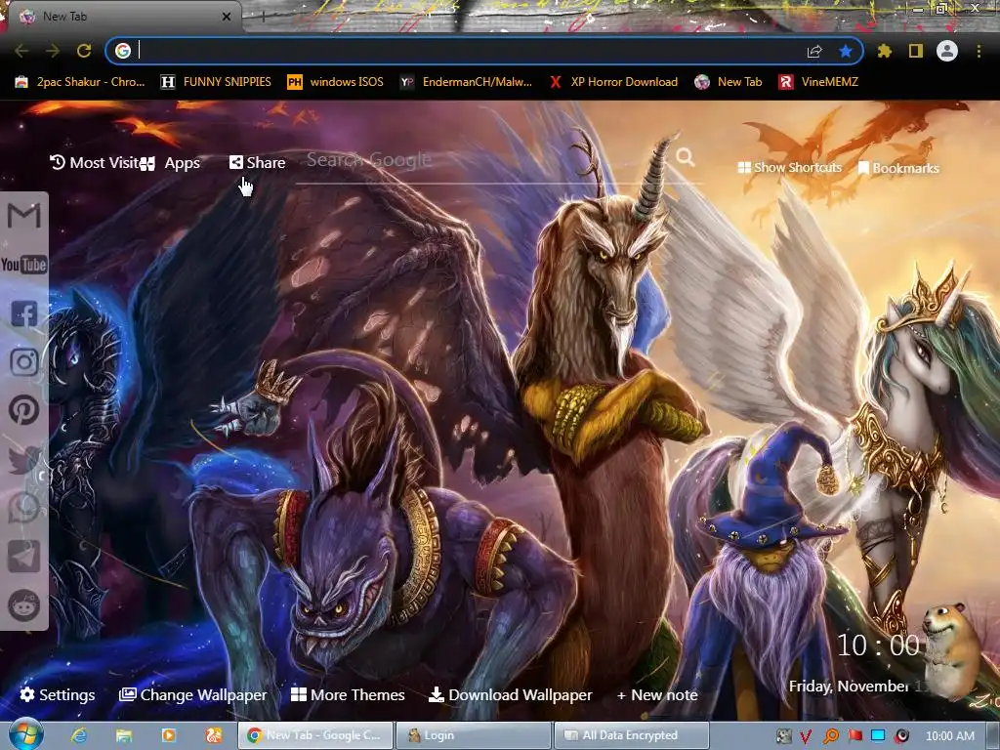Open a new tab with the plus button
The width and height of the screenshot is (1000, 750).
(x=263, y=17)
